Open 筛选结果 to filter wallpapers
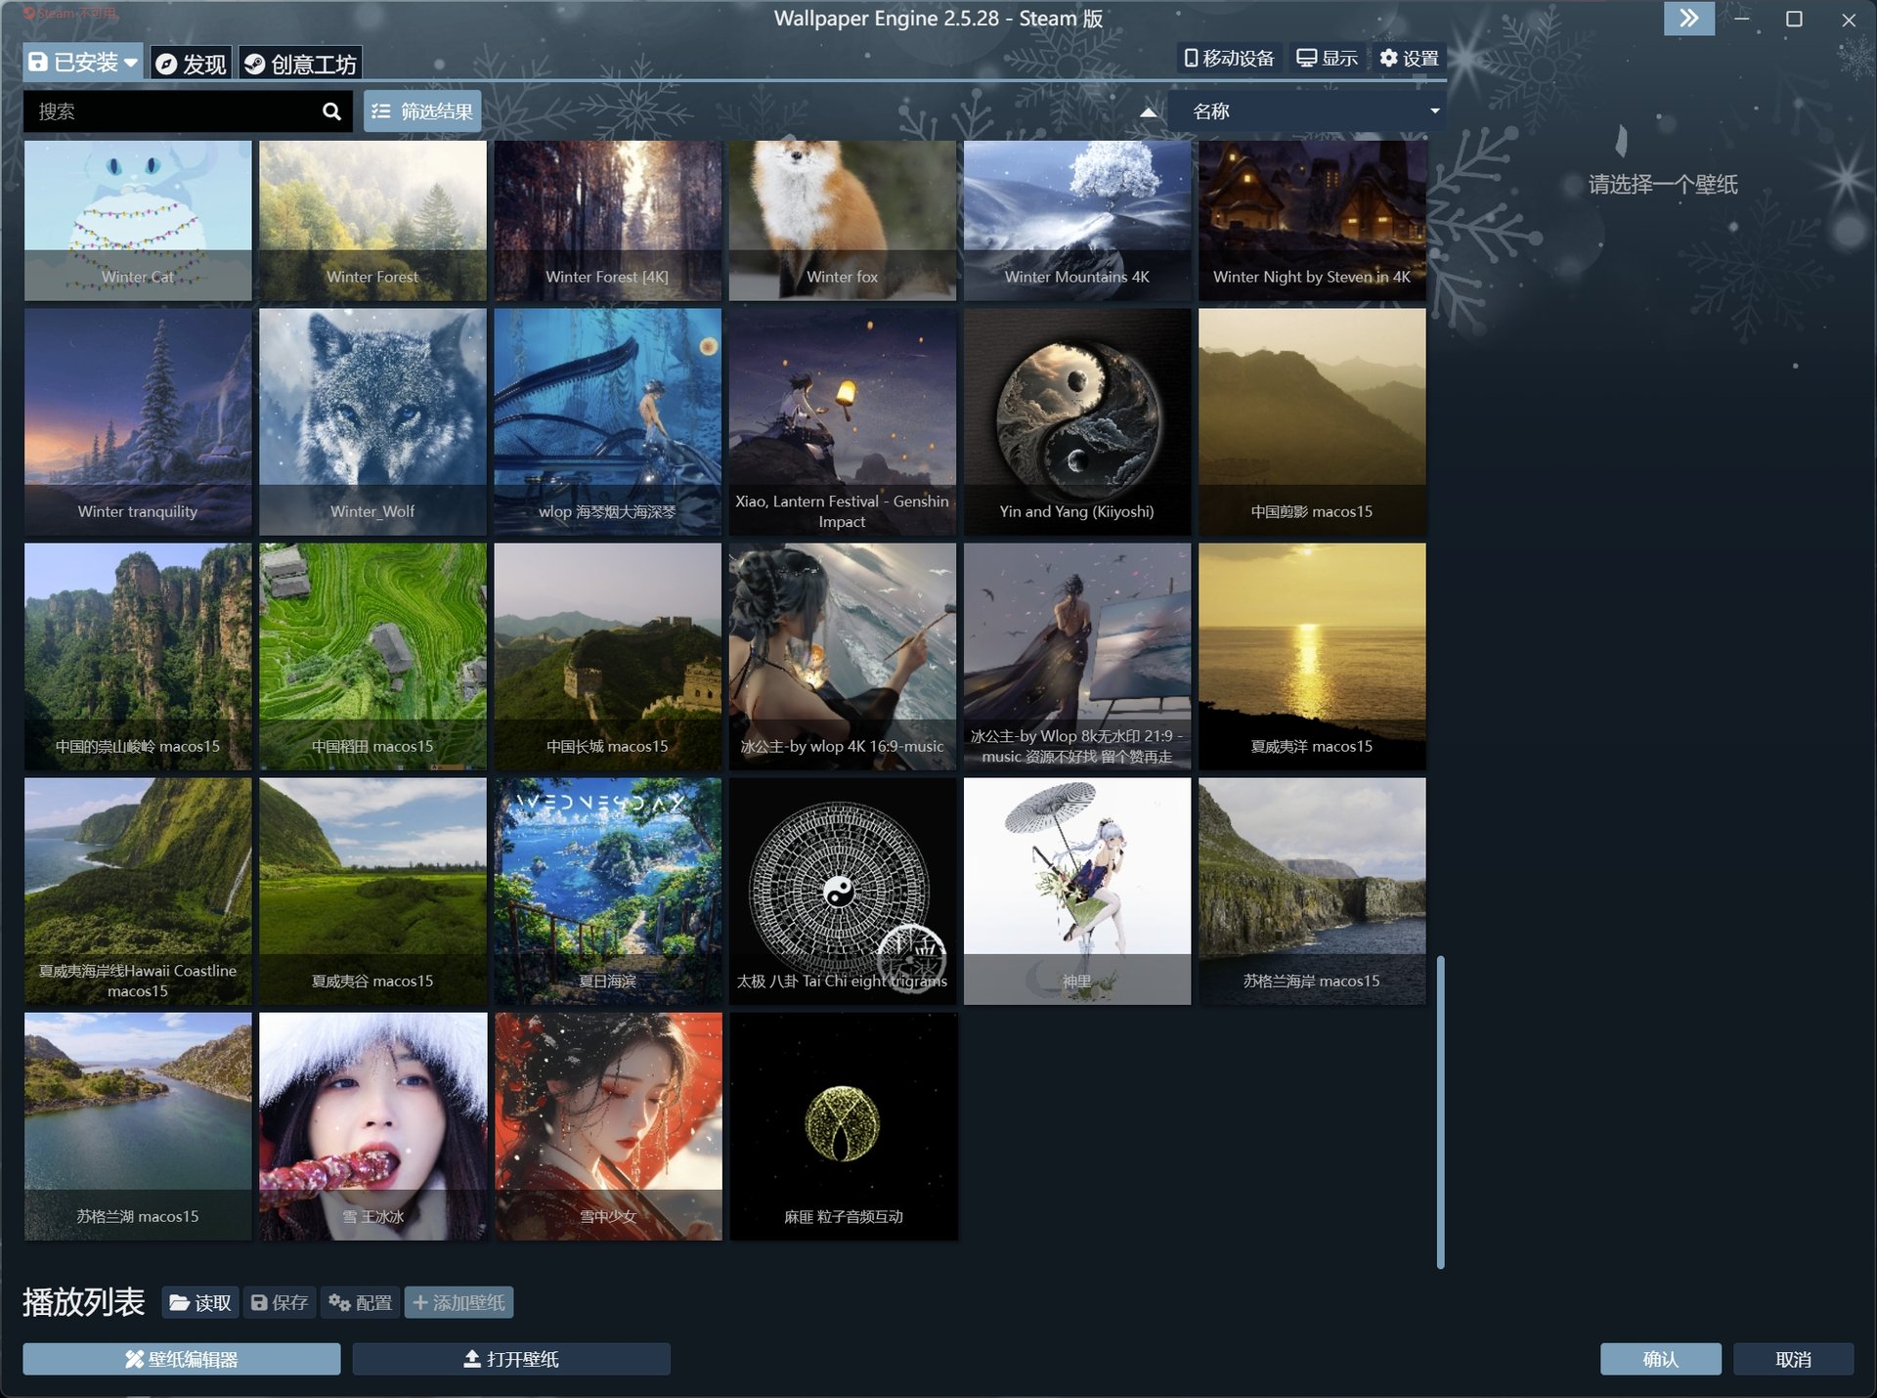1877x1398 pixels. (x=420, y=110)
